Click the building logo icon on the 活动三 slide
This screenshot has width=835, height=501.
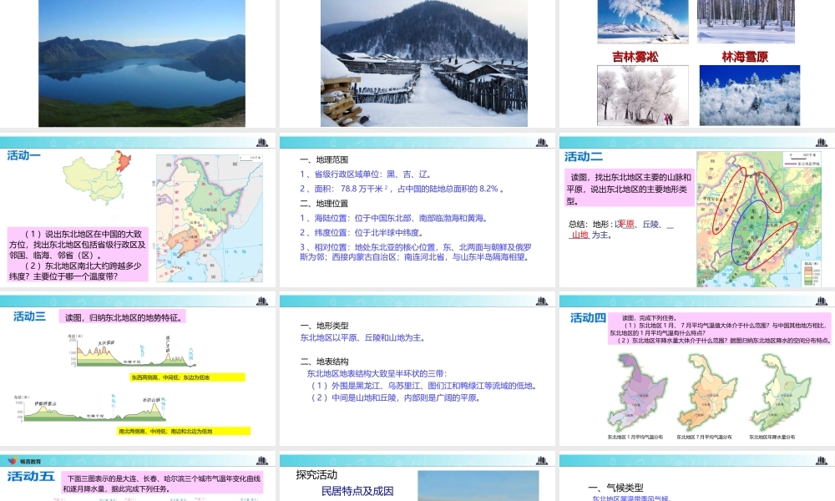coord(262,301)
